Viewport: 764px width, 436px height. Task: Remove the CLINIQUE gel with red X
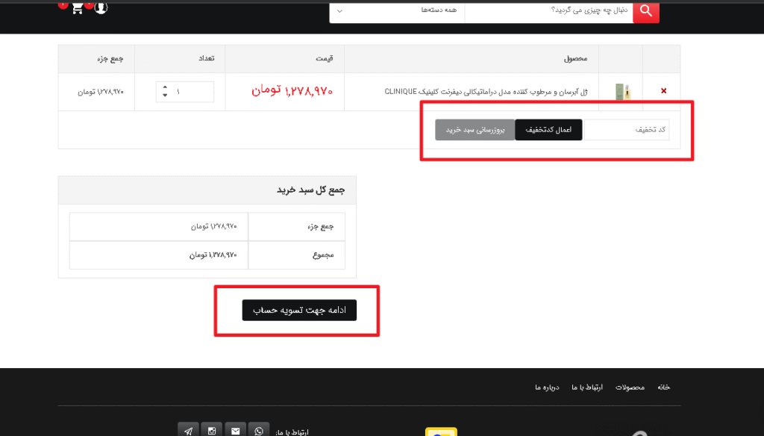click(663, 90)
